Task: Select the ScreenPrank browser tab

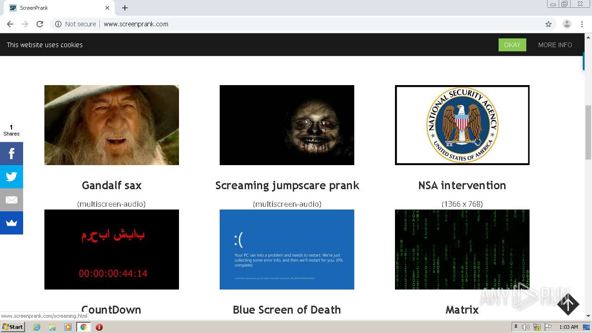Action: click(59, 8)
